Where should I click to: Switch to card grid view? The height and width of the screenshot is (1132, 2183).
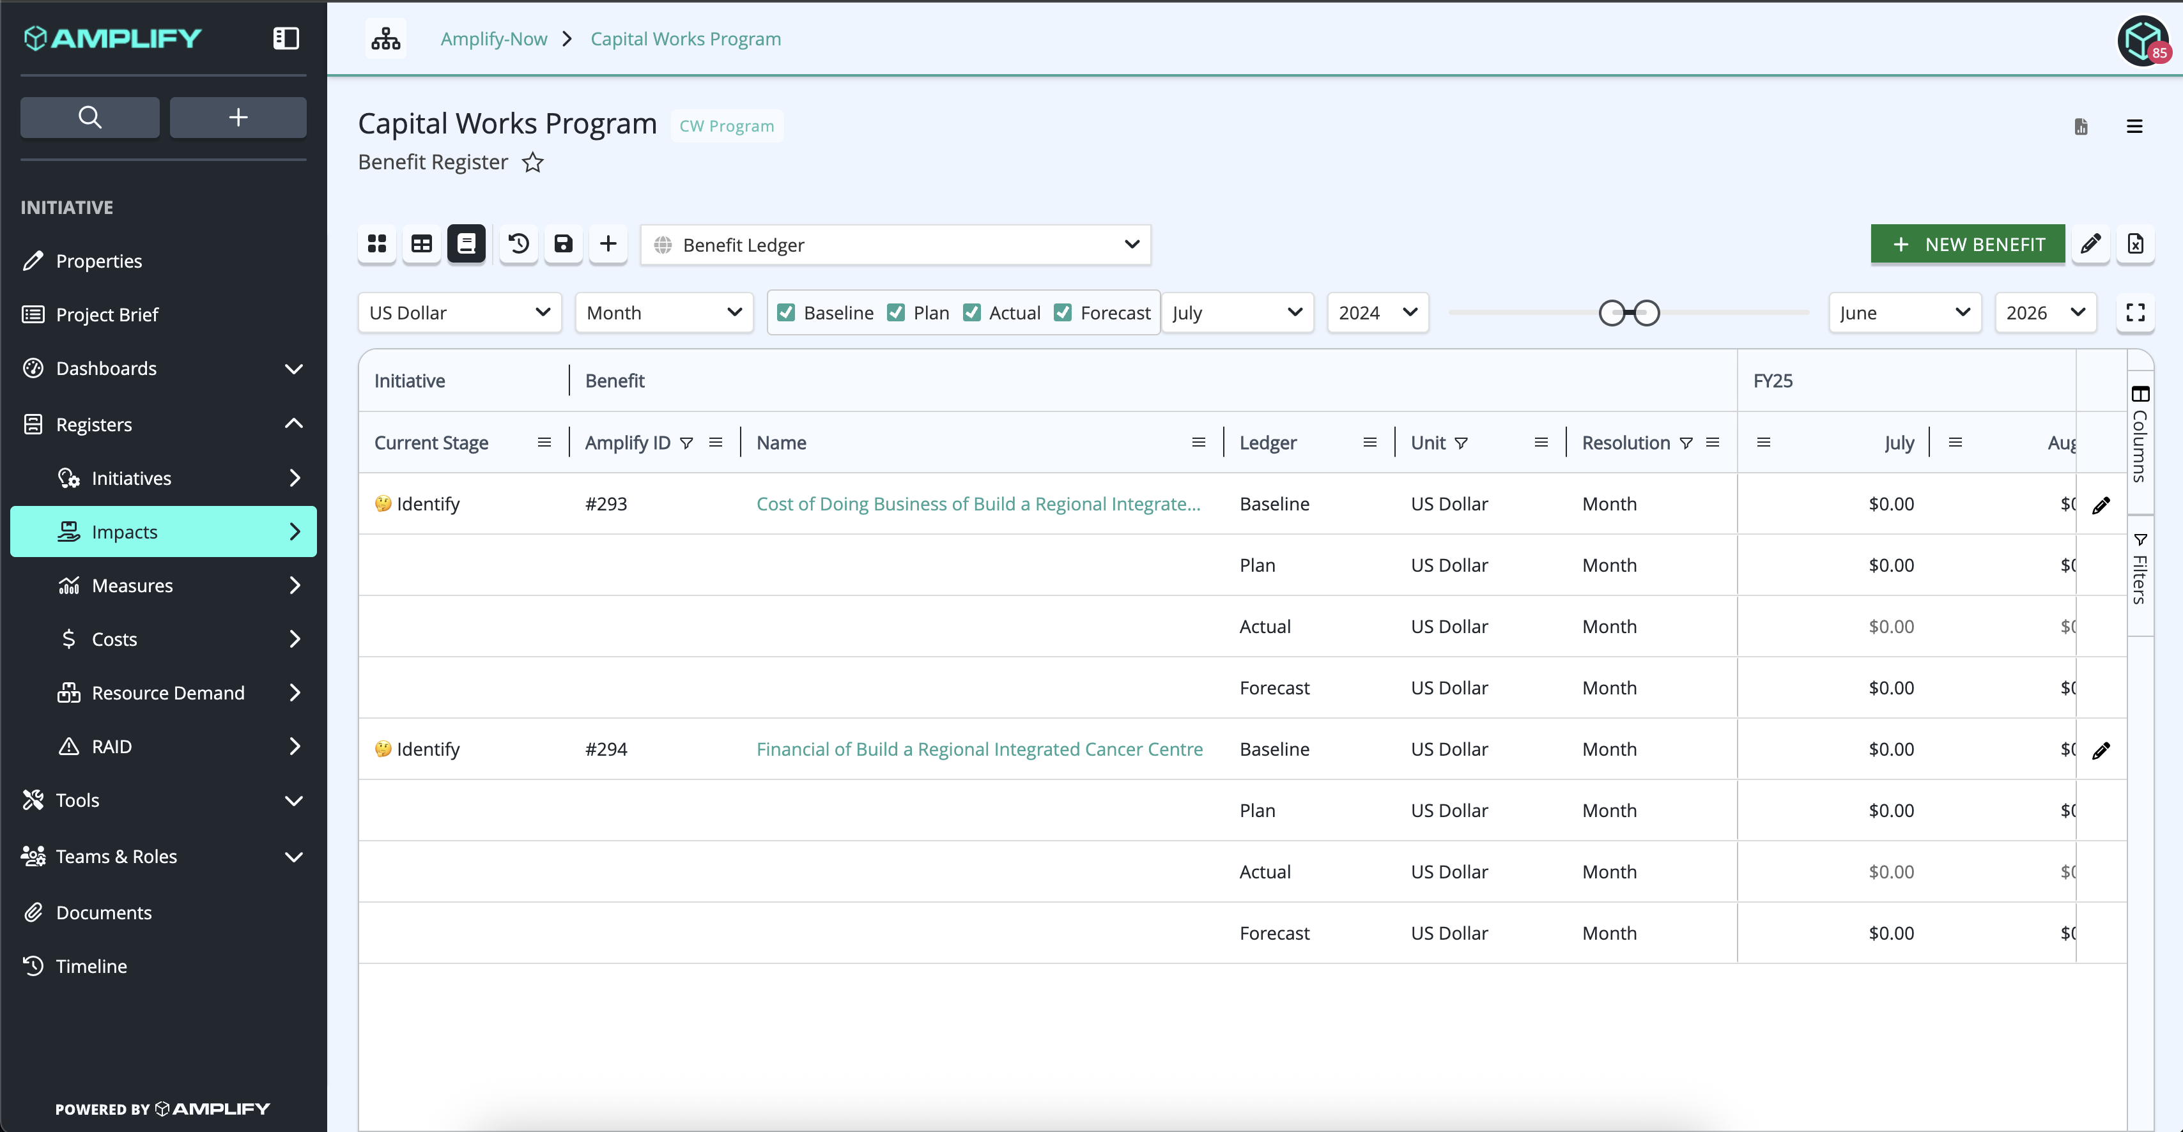377,244
